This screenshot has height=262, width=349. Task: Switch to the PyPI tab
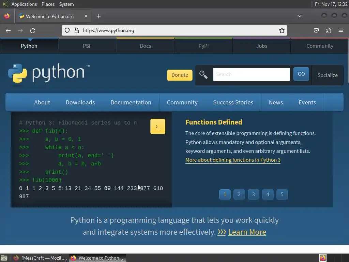pos(204,46)
